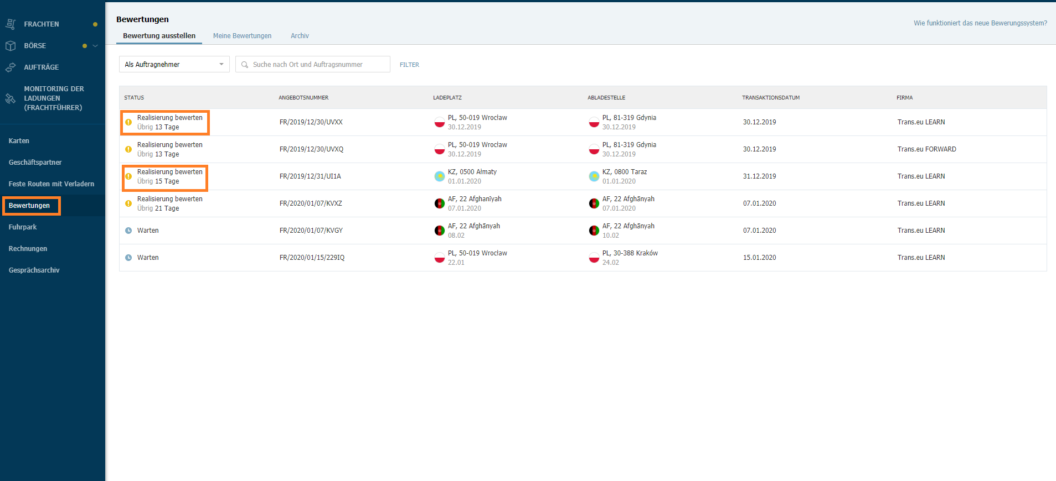Click the FIRMA column header
Viewport: 1056px width, 481px height.
pyautogui.click(x=904, y=98)
